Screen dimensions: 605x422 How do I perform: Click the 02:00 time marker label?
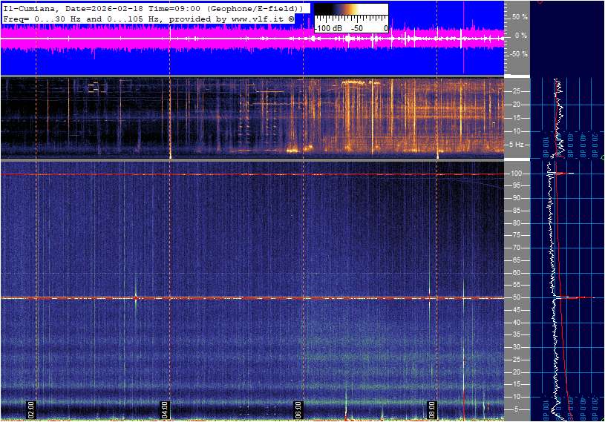coord(31,409)
